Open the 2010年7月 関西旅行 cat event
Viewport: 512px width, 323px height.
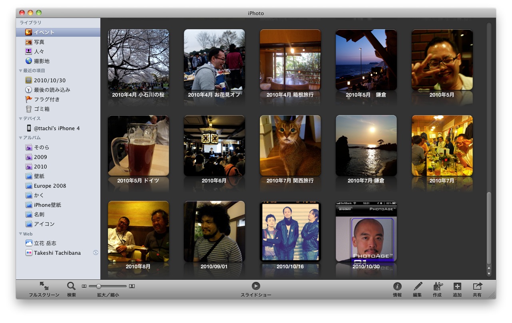(x=290, y=146)
